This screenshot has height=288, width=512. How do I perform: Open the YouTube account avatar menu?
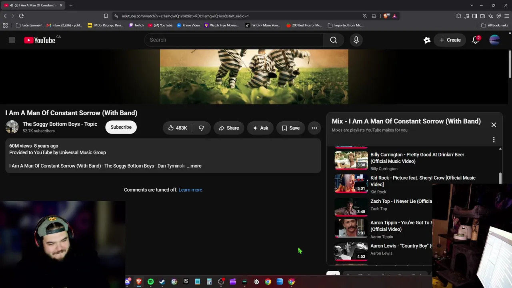tap(495, 40)
